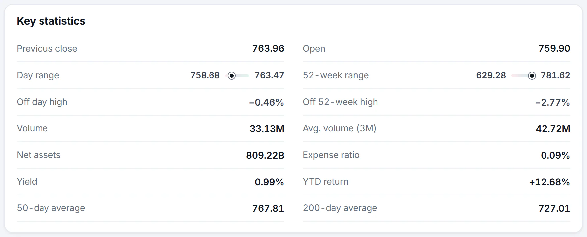This screenshot has width=587, height=237.
Task: Click the 200-day average label
Action: [340, 208]
